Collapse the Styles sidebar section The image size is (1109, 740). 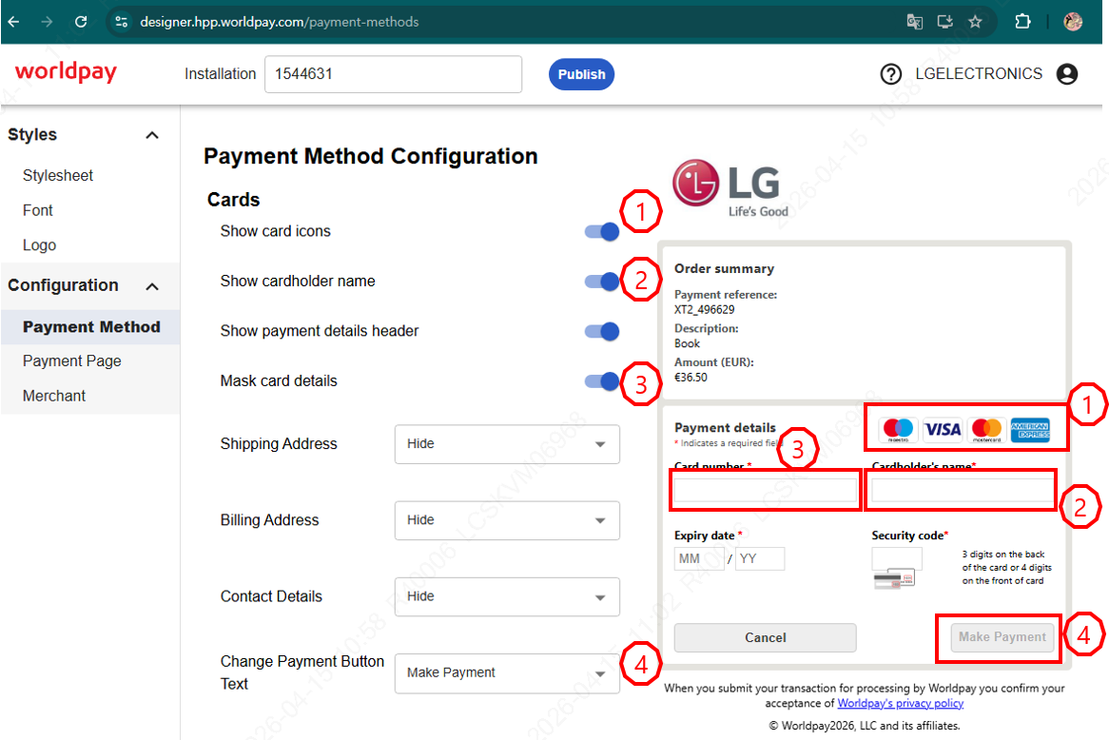point(151,135)
